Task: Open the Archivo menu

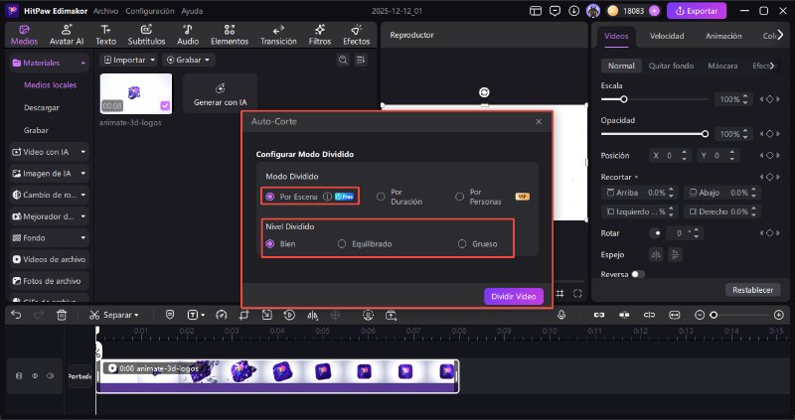Action: [105, 11]
